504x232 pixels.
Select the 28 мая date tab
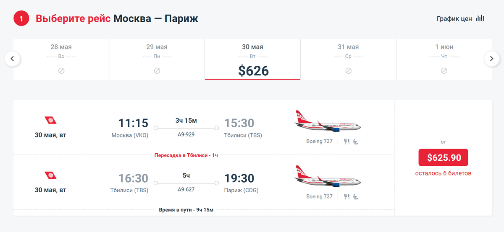pos(61,59)
